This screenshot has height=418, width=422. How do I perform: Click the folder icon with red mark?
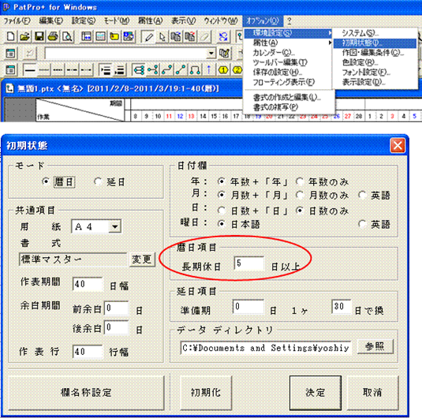(x=114, y=37)
